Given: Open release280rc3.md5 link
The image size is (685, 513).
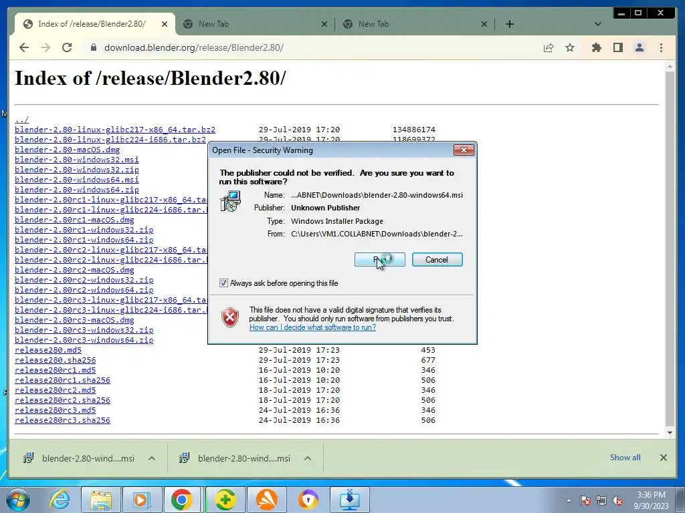Looking at the screenshot, I should [x=55, y=411].
